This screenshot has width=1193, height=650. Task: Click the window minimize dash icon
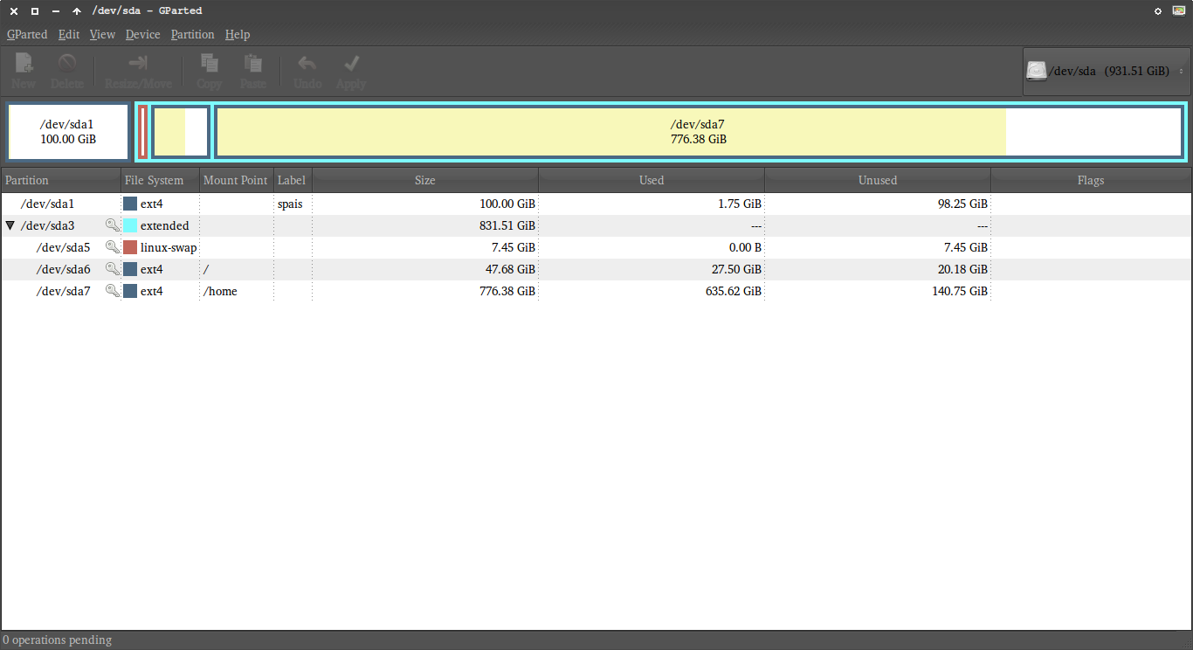55,10
